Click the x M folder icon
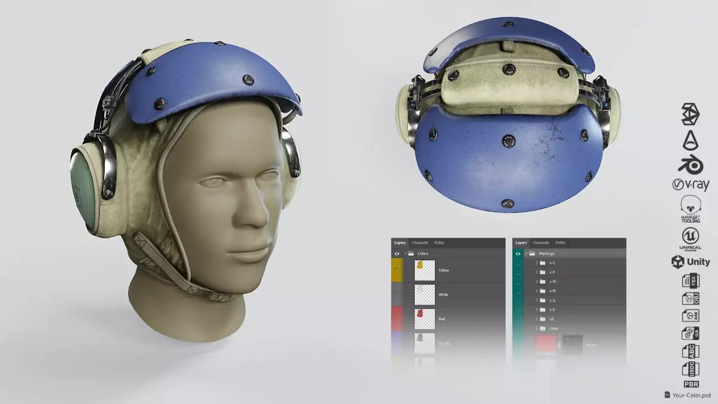 [543, 291]
